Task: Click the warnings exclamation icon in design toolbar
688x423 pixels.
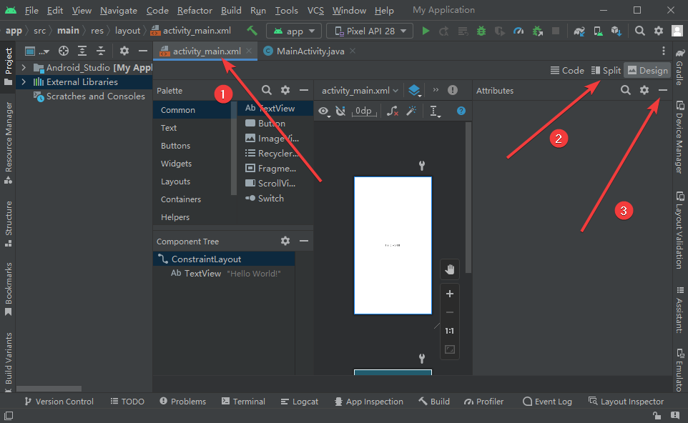Action: pyautogui.click(x=453, y=90)
